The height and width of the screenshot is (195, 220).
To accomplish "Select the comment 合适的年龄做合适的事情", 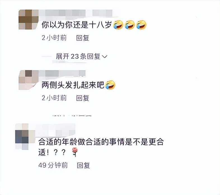I will tap(101, 147).
